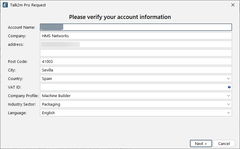The width and height of the screenshot is (240, 149).
Task: Click the heading Please verify your account information
Action: tap(120, 17)
